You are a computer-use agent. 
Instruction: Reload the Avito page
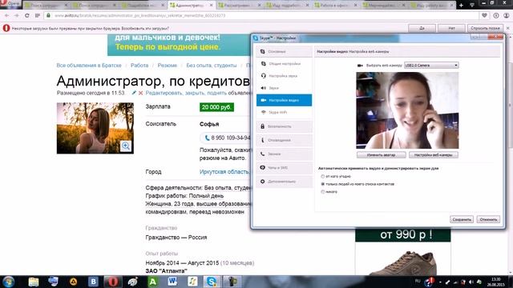[x=27, y=15]
